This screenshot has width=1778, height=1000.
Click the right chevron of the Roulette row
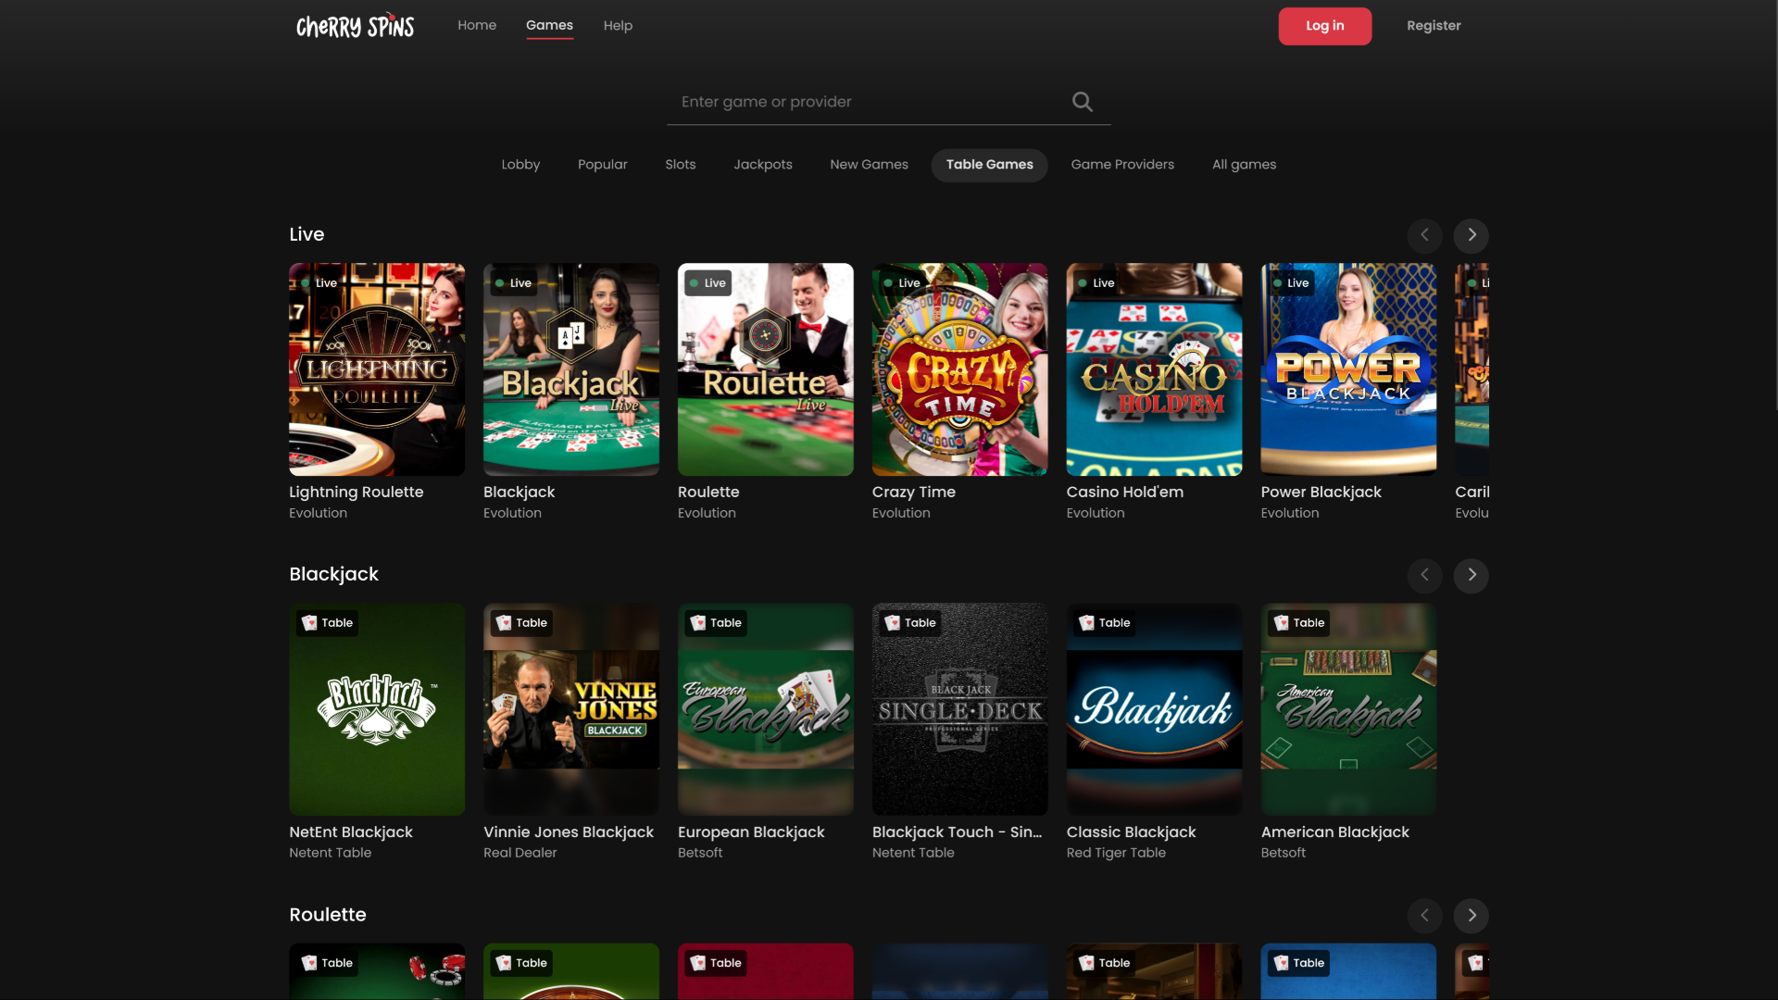1471,915
